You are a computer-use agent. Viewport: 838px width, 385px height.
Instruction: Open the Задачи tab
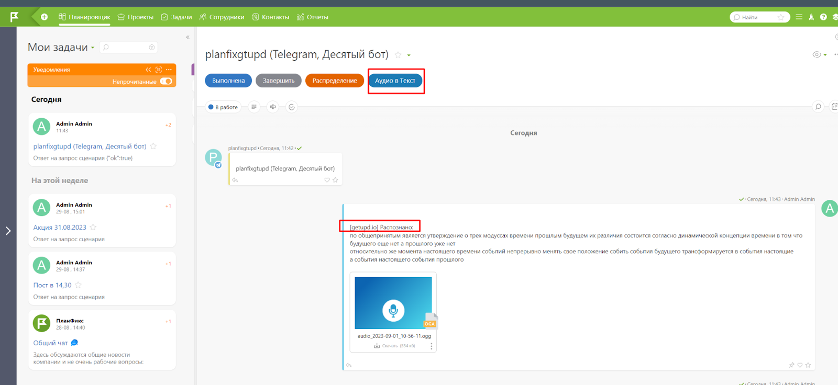pos(177,17)
